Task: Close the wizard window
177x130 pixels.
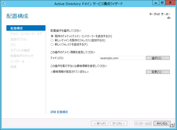Action: click(x=170, y=3)
